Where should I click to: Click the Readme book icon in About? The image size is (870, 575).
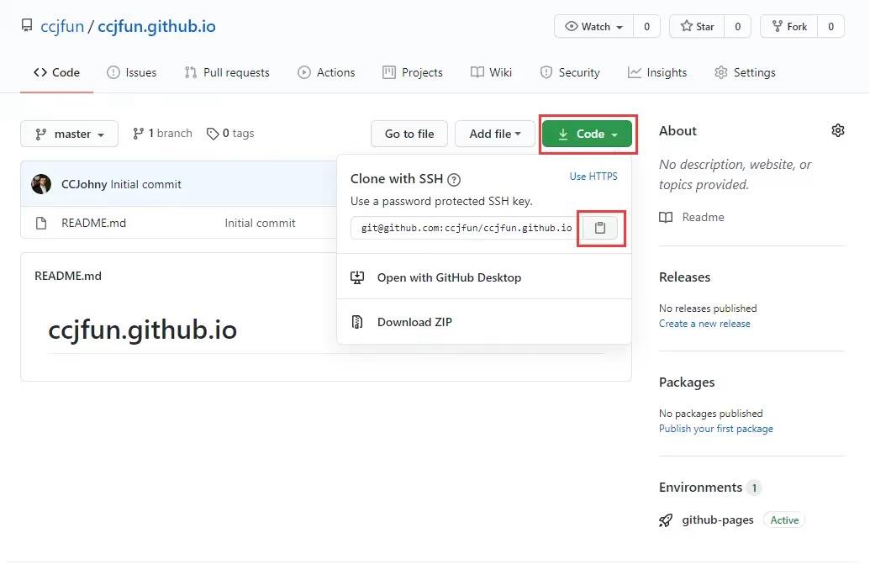[666, 218]
